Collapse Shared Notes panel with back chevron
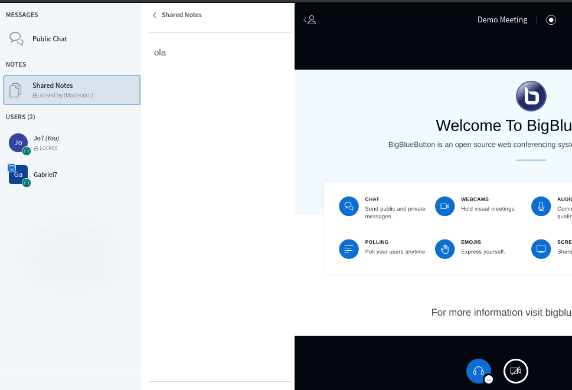 click(155, 15)
